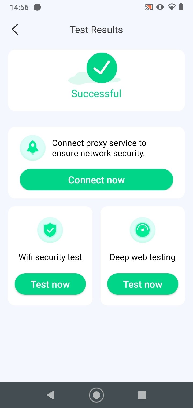The height and width of the screenshot is (408, 193).
Task: Tap the rocket proxy icon
Action: [x=33, y=148]
